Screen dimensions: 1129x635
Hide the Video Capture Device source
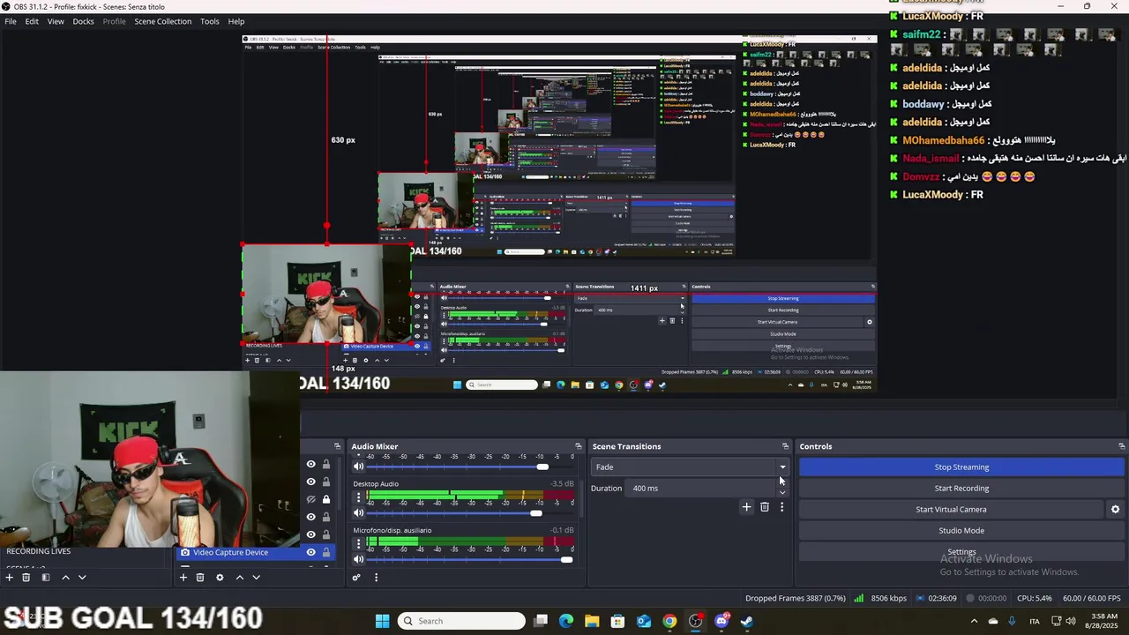pos(310,552)
